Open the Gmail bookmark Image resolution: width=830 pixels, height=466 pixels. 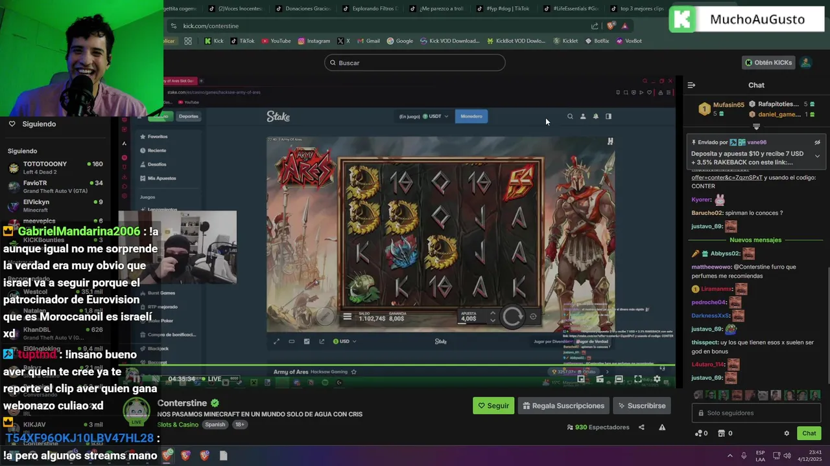pyautogui.click(x=368, y=41)
